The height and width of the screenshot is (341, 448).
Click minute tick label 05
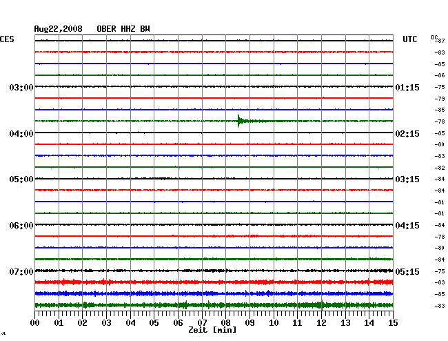[154, 322]
